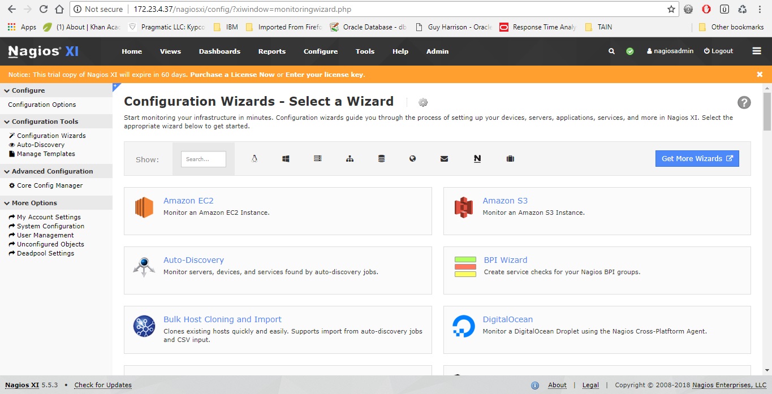This screenshot has height=394, width=772.
Task: Open the Views menu
Action: click(x=170, y=51)
